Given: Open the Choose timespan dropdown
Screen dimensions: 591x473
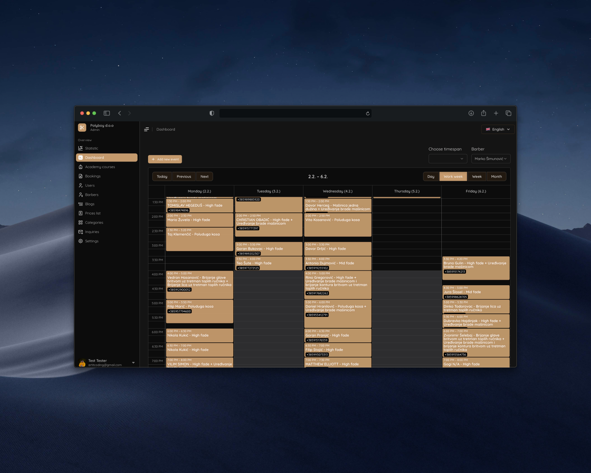Looking at the screenshot, I should (x=448, y=159).
